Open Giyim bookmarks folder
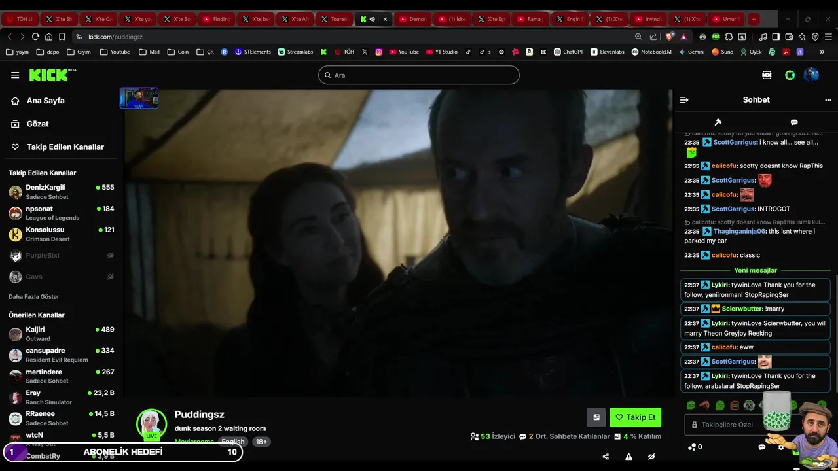The width and height of the screenshot is (838, 471). [x=79, y=52]
